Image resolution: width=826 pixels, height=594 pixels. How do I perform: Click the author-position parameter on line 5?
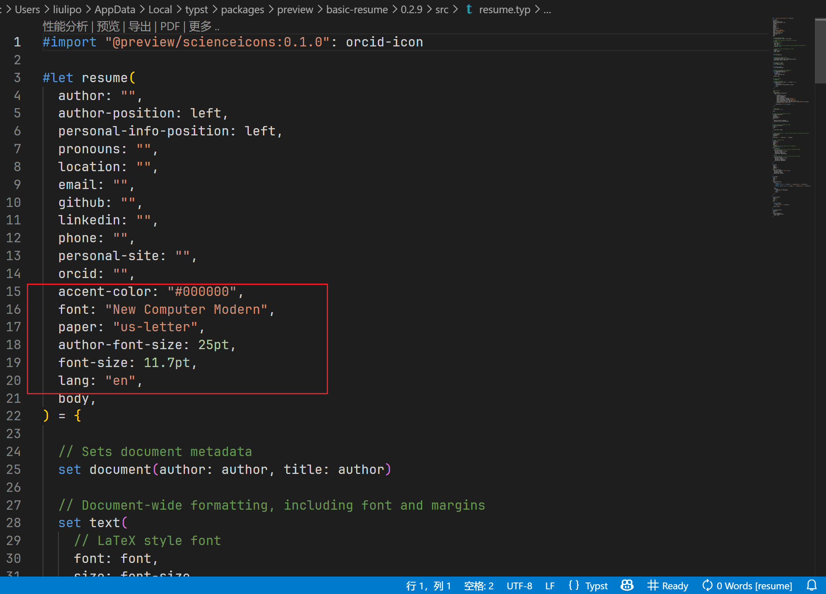pyautogui.click(x=116, y=113)
